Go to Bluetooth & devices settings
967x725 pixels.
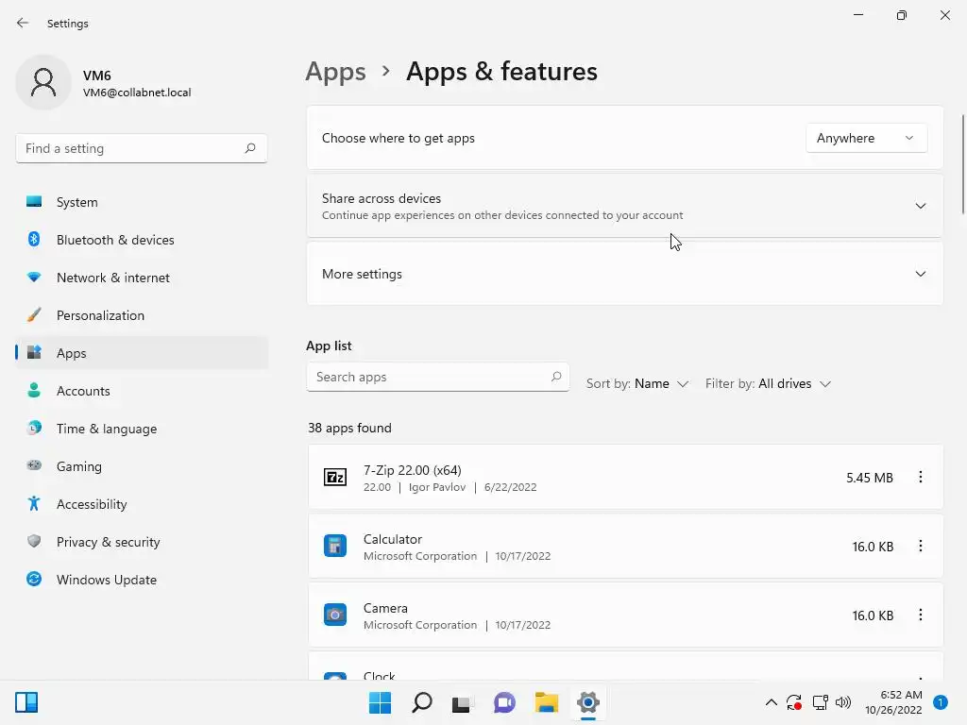coord(115,240)
